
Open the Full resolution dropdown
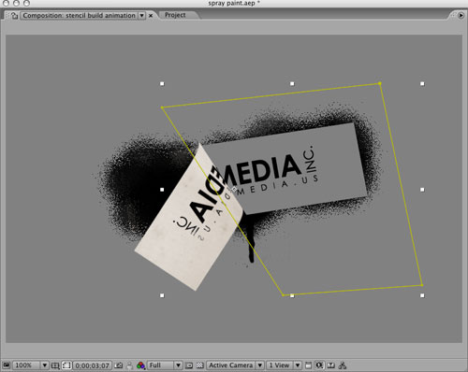click(164, 365)
